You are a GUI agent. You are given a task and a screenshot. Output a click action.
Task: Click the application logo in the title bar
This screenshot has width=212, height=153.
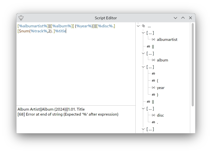click(21, 18)
